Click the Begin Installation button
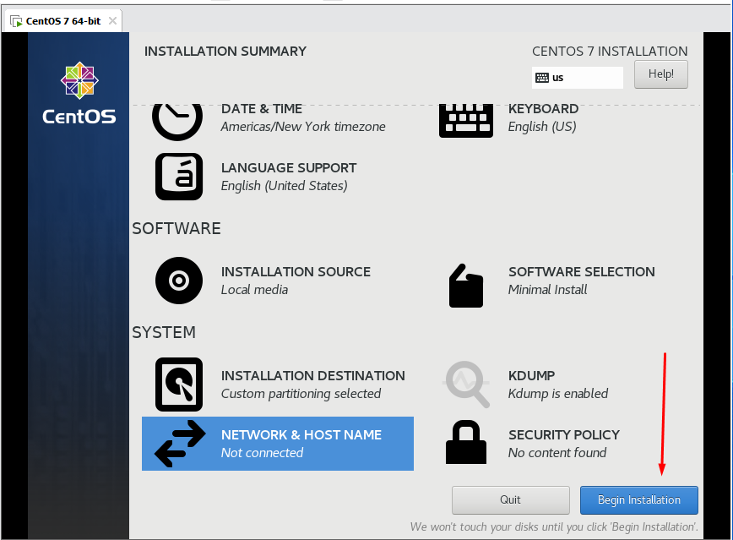The height and width of the screenshot is (540, 733). coord(639,499)
